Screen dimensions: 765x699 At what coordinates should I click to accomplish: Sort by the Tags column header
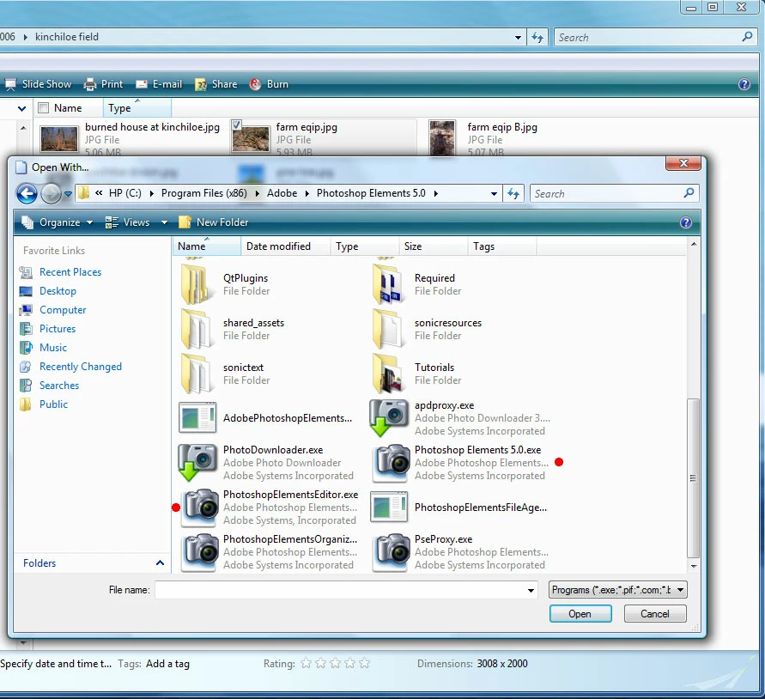tap(501, 246)
